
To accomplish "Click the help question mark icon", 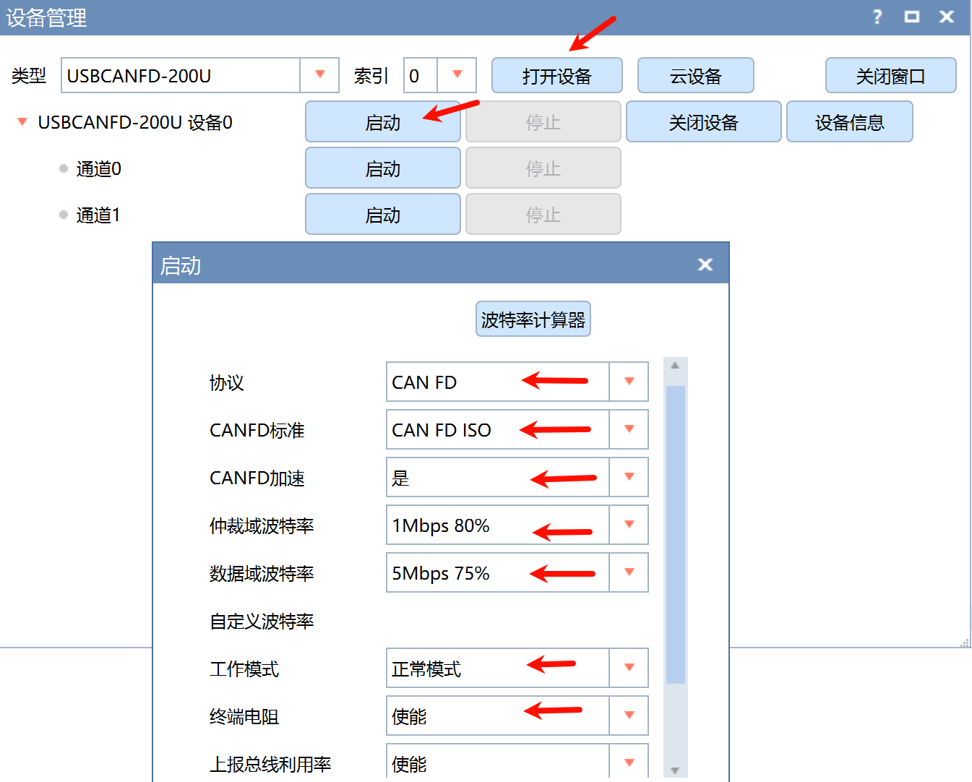I will coord(877,17).
